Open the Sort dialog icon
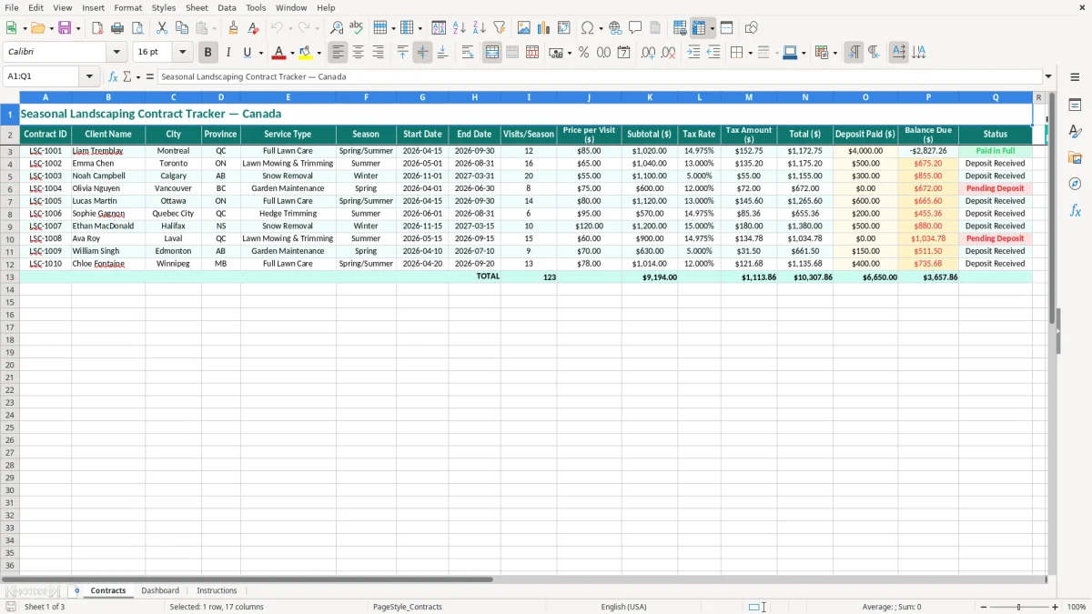The height and width of the screenshot is (614, 1092). pos(439,28)
